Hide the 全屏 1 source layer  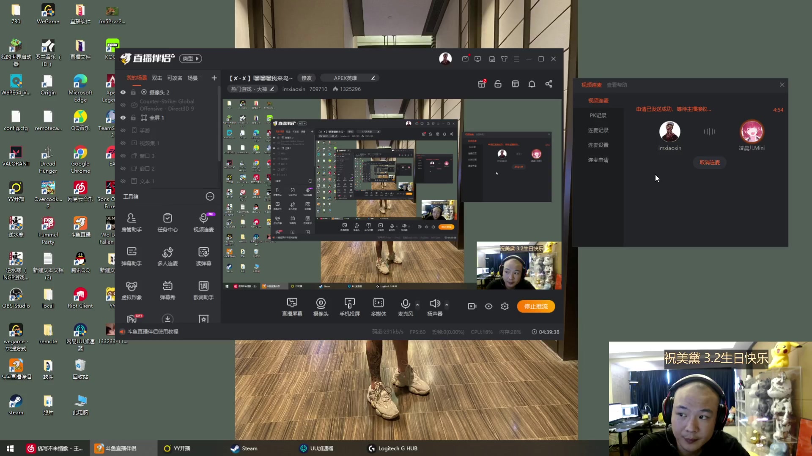[x=123, y=118]
